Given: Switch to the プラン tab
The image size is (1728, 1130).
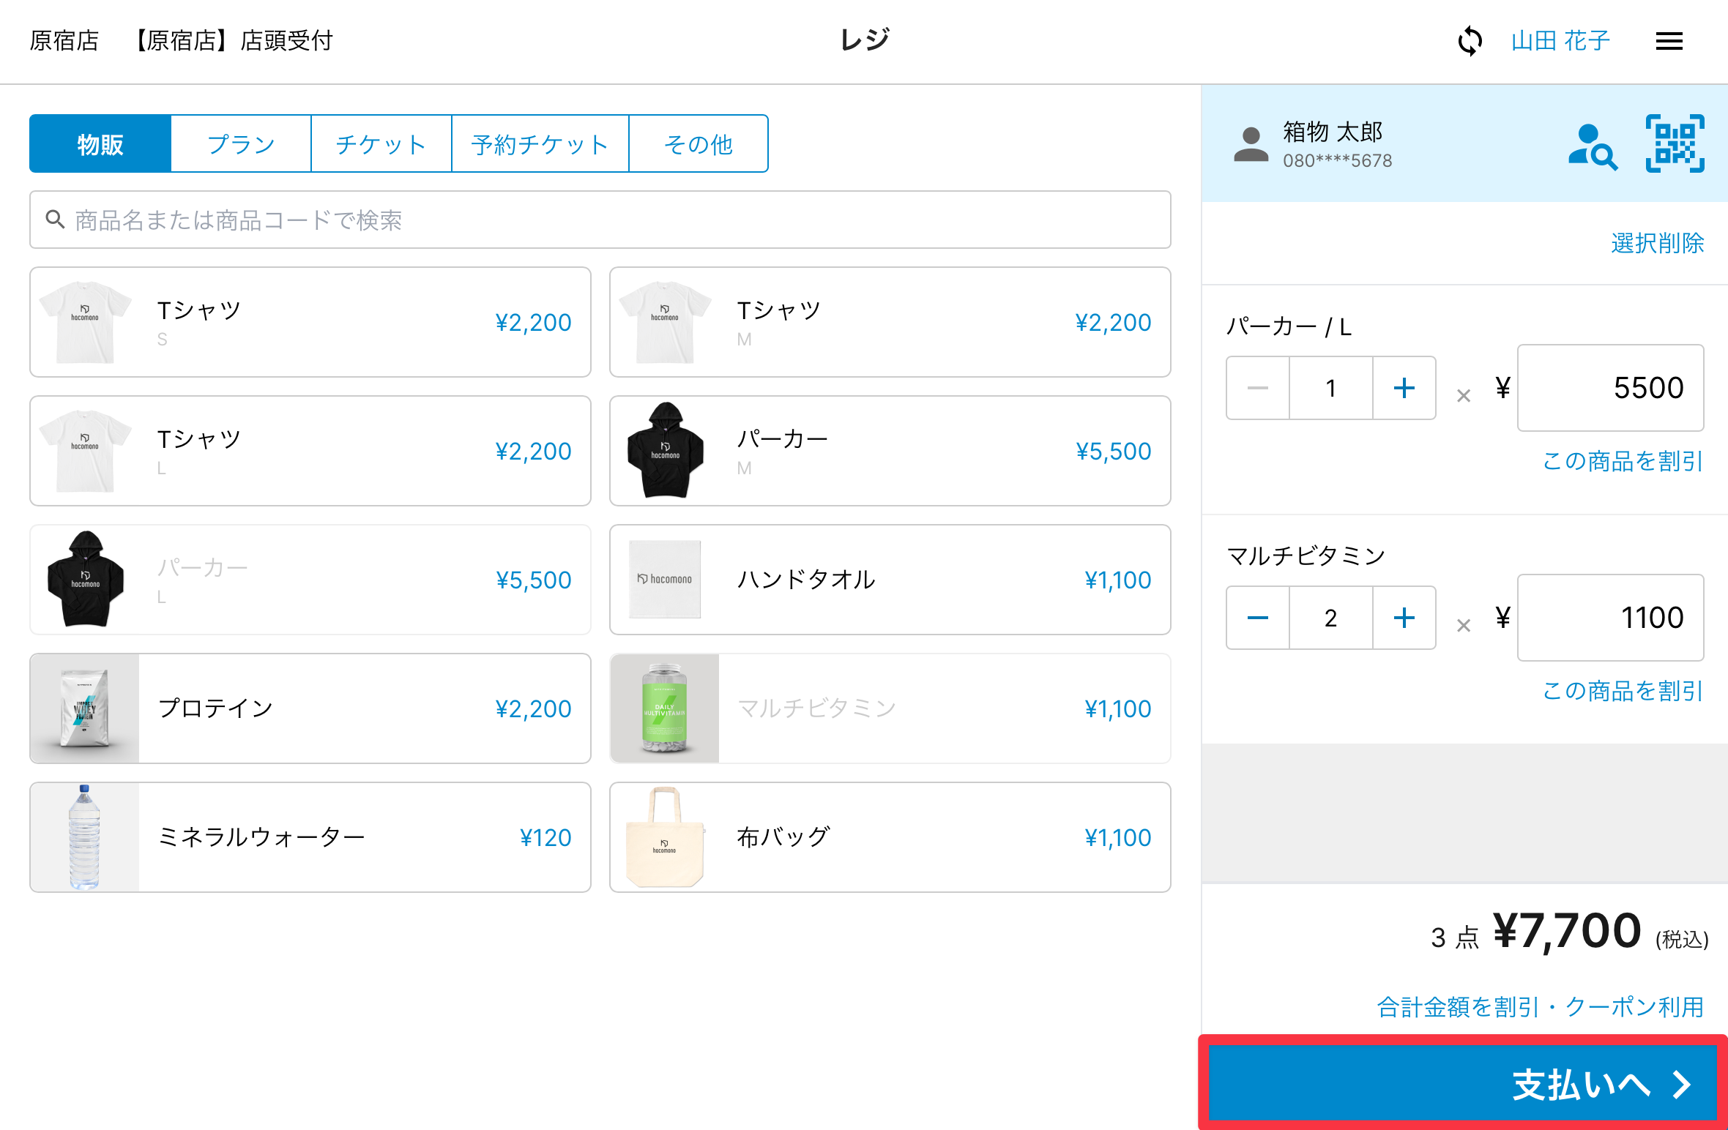Looking at the screenshot, I should tap(241, 144).
